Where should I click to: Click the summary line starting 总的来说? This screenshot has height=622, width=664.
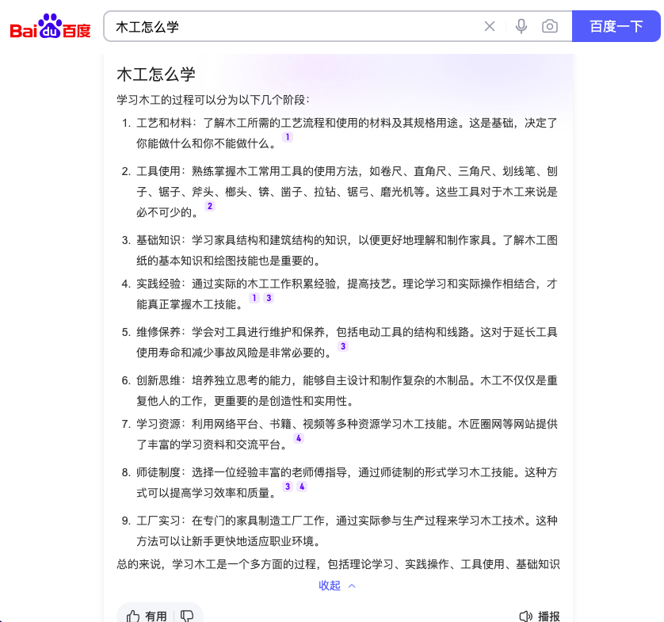[338, 564]
